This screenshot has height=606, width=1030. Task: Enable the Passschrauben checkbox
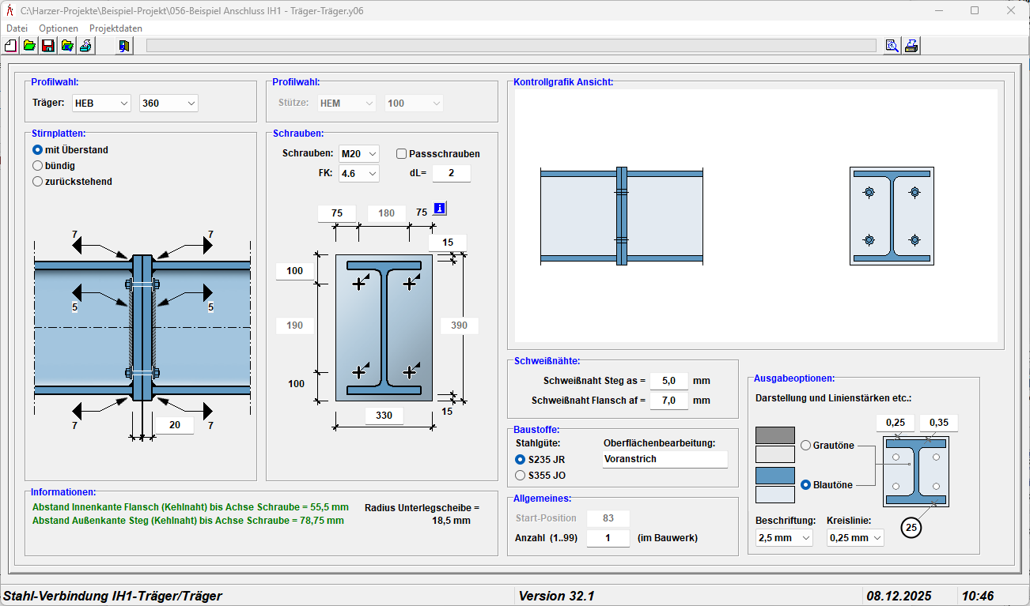point(402,154)
